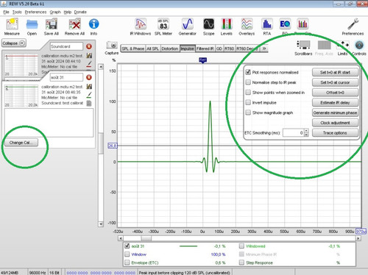Click the Change Cal... button
Screen dimensions: 368x275
click(x=21, y=143)
